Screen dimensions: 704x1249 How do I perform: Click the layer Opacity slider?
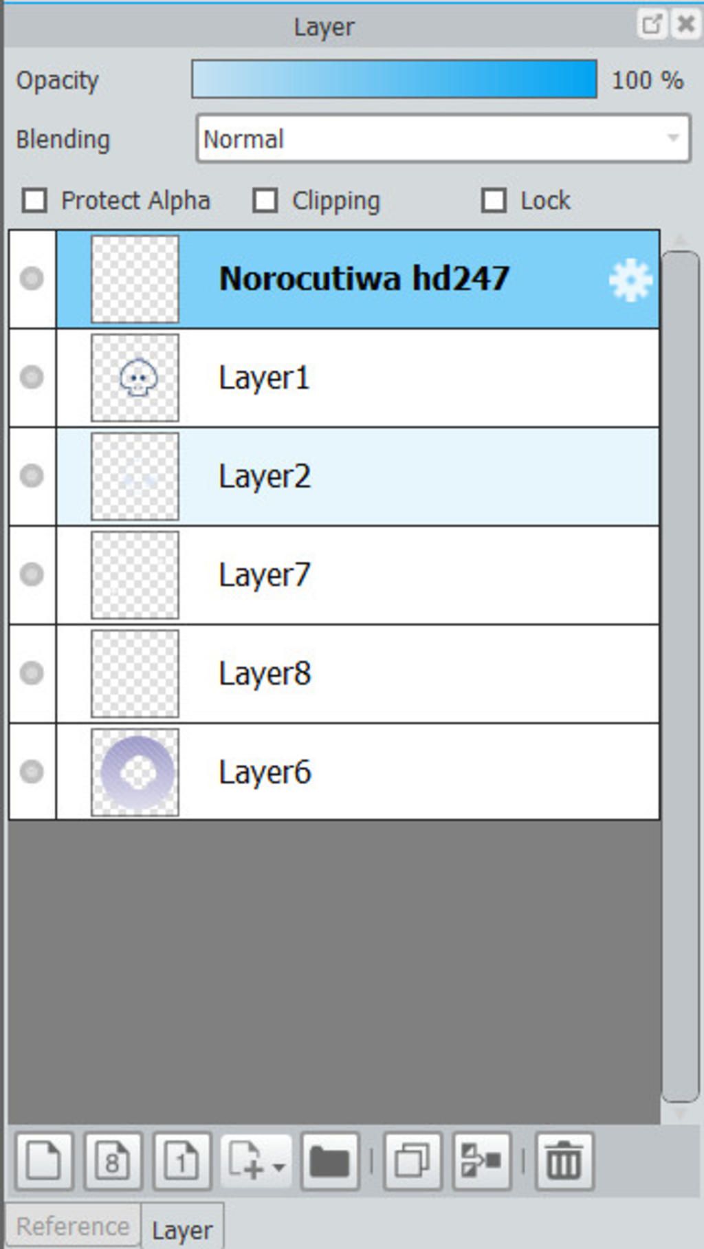394,80
